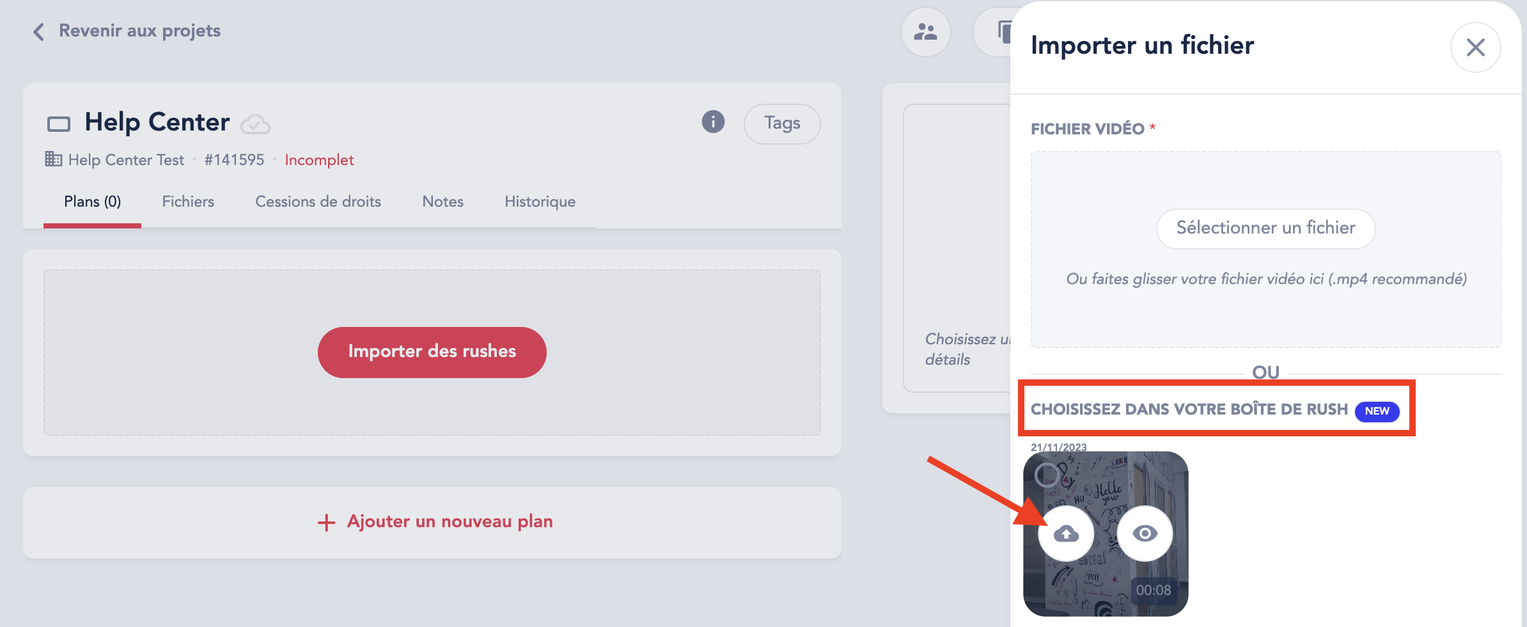This screenshot has width=1527, height=627.
Task: Click Sélectionner un fichier button
Action: coord(1265,228)
